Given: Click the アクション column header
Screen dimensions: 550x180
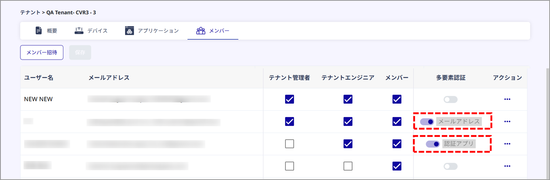Looking at the screenshot, I should pyautogui.click(x=507, y=78).
